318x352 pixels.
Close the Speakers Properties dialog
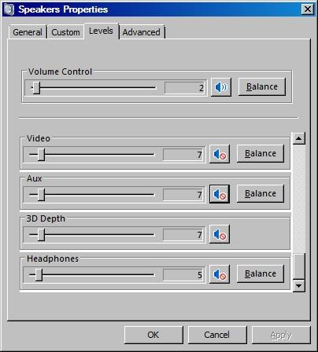pyautogui.click(x=308, y=9)
